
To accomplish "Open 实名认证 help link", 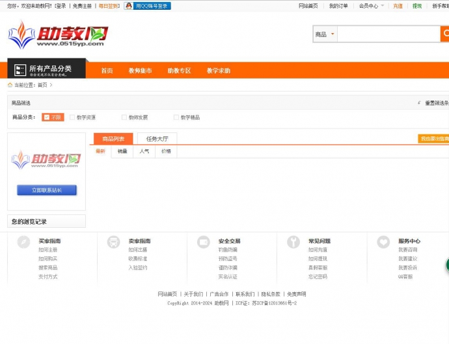I will (228, 276).
